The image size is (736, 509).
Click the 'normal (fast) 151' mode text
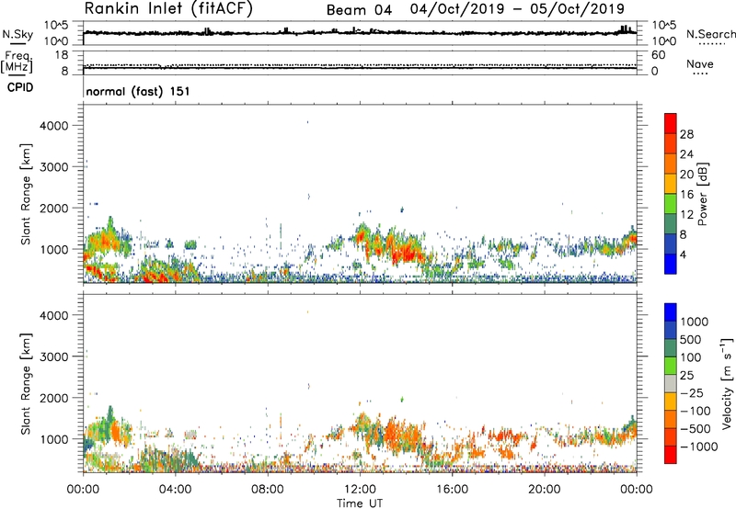pos(138,91)
